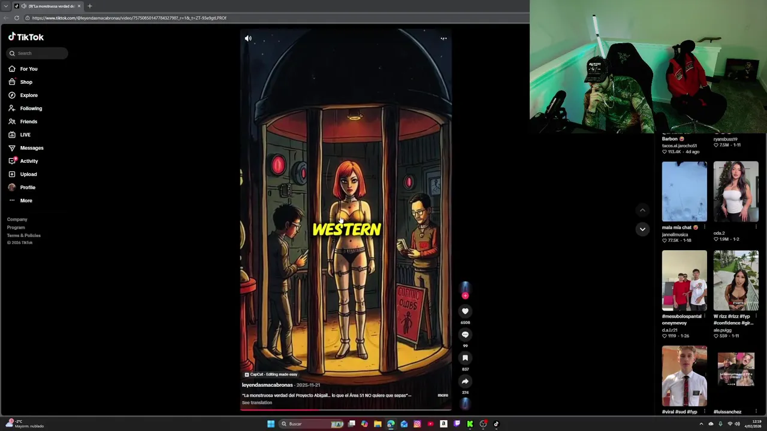The width and height of the screenshot is (767, 431).
Task: Click the ryansbuss19 username
Action: [x=725, y=139]
